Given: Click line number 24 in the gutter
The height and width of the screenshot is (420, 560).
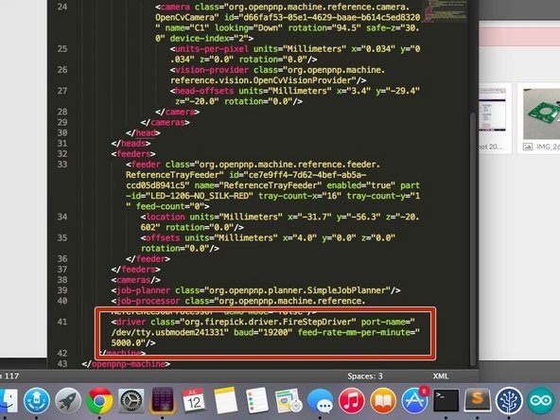Looking at the screenshot, I should pyautogui.click(x=62, y=7).
